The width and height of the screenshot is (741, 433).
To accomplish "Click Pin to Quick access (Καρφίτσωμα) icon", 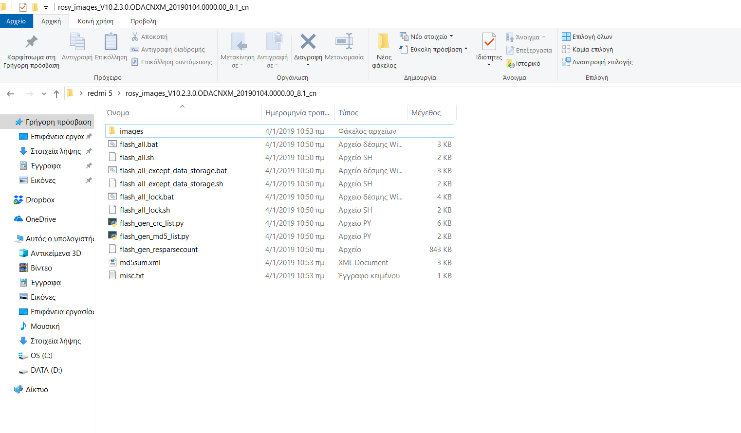I will tap(31, 42).
